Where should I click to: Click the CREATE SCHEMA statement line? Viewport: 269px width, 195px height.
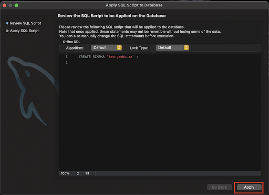(108, 57)
